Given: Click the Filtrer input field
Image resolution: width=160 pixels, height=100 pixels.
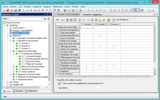Looking at the screenshot, I should click(26, 19).
